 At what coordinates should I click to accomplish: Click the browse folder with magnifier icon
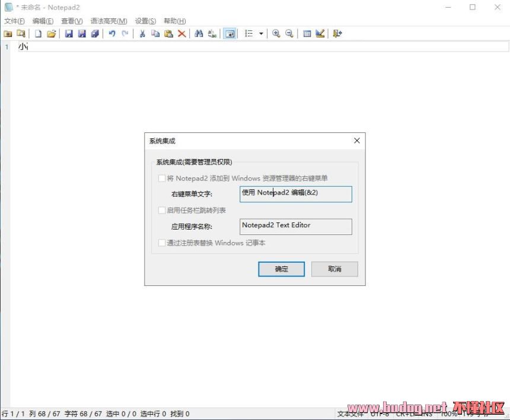tap(21, 33)
